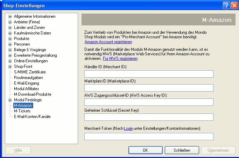
Task: Open M-Tickets settings
Action: click(22, 111)
